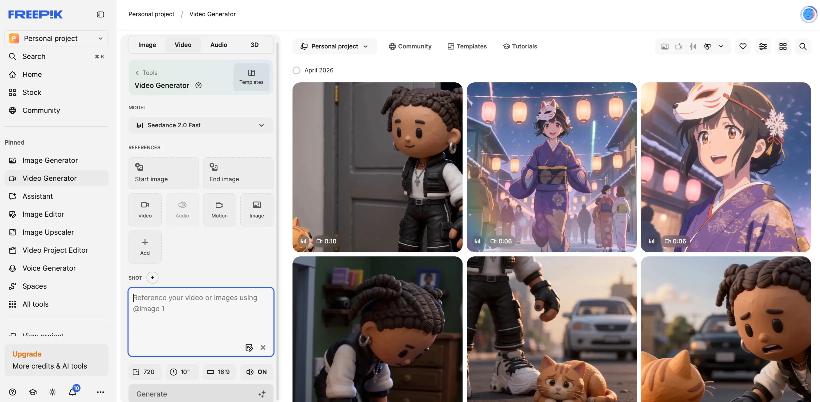Click the gallery search magnifier icon
This screenshot has width=820, height=402.
[x=802, y=46]
